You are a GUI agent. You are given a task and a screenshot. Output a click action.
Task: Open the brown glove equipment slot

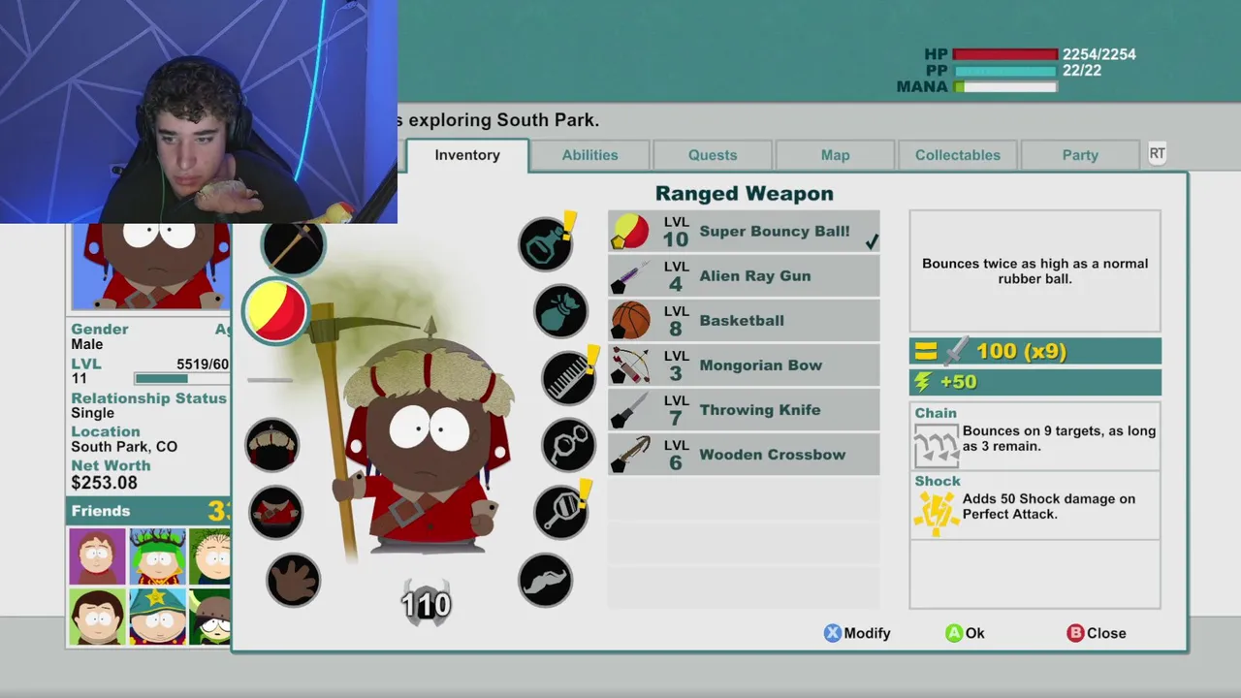(293, 580)
